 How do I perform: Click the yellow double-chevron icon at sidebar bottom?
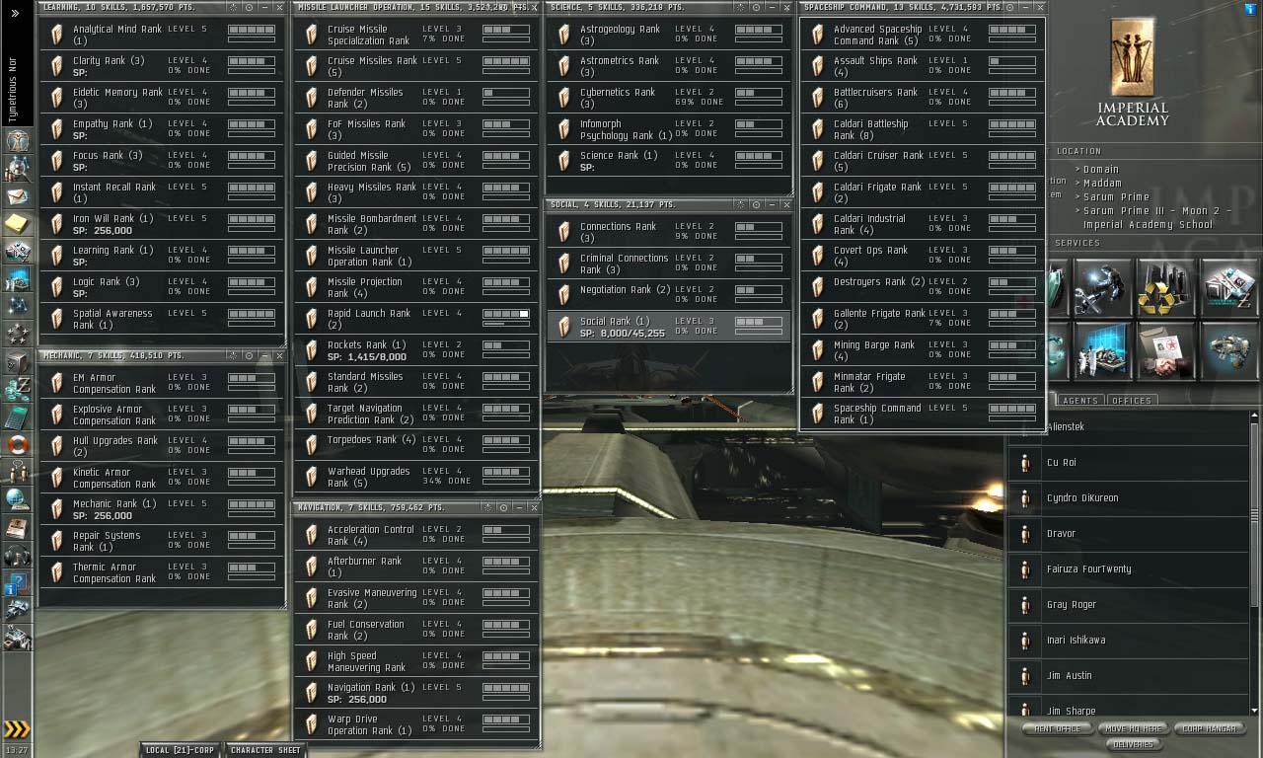click(x=17, y=729)
